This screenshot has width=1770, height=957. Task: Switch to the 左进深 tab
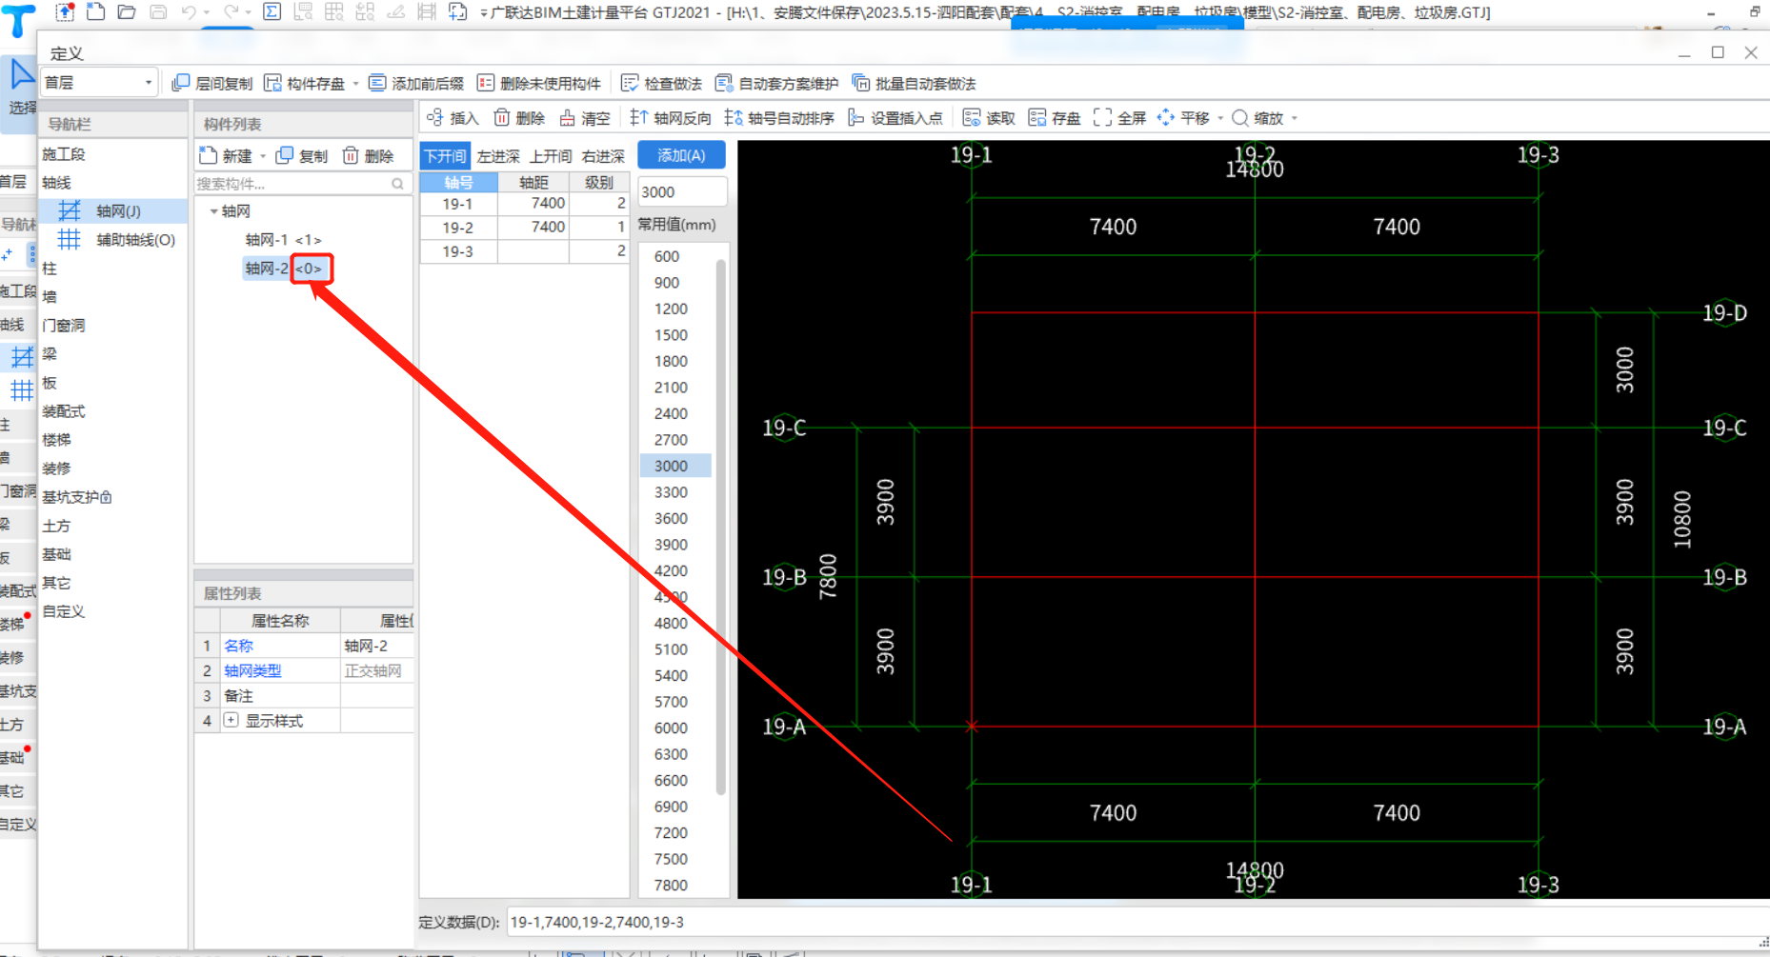498,156
